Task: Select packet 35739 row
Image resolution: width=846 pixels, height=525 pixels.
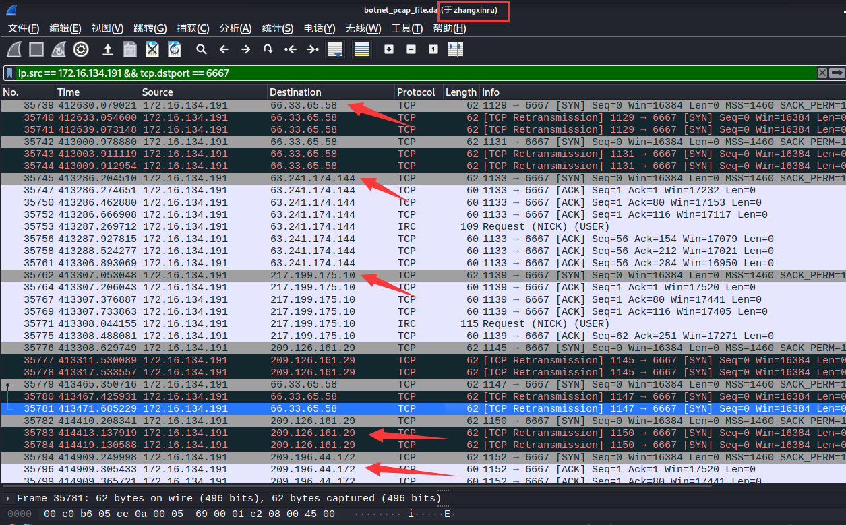Action: (423, 105)
